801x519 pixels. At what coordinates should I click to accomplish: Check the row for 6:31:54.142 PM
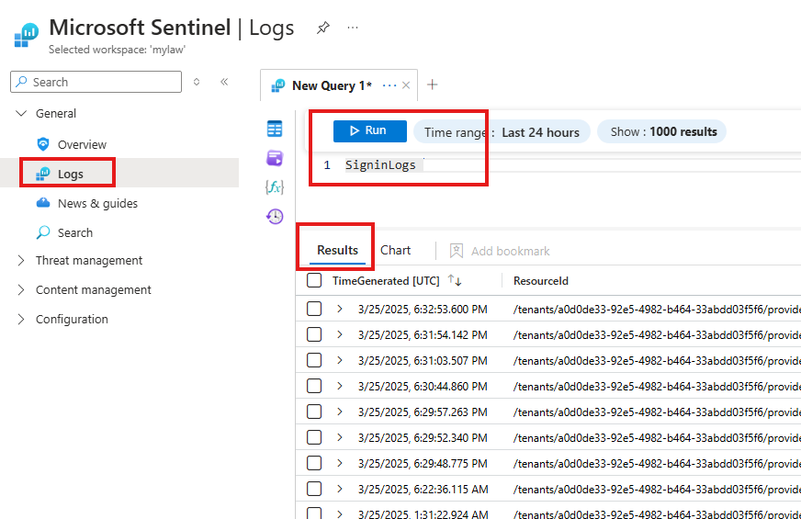coord(314,334)
